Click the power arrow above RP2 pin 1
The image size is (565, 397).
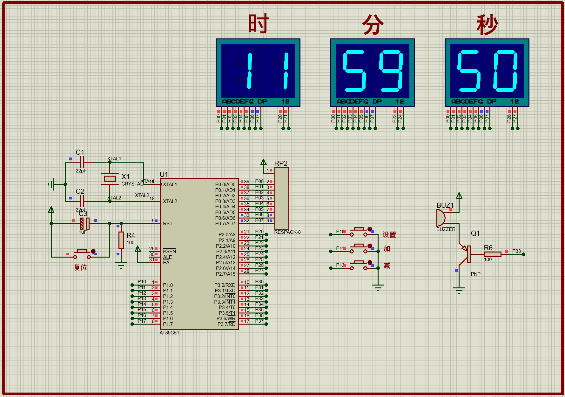pos(264,163)
